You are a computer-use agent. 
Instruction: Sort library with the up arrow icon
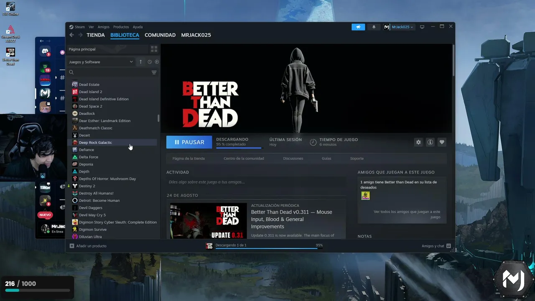point(140,62)
